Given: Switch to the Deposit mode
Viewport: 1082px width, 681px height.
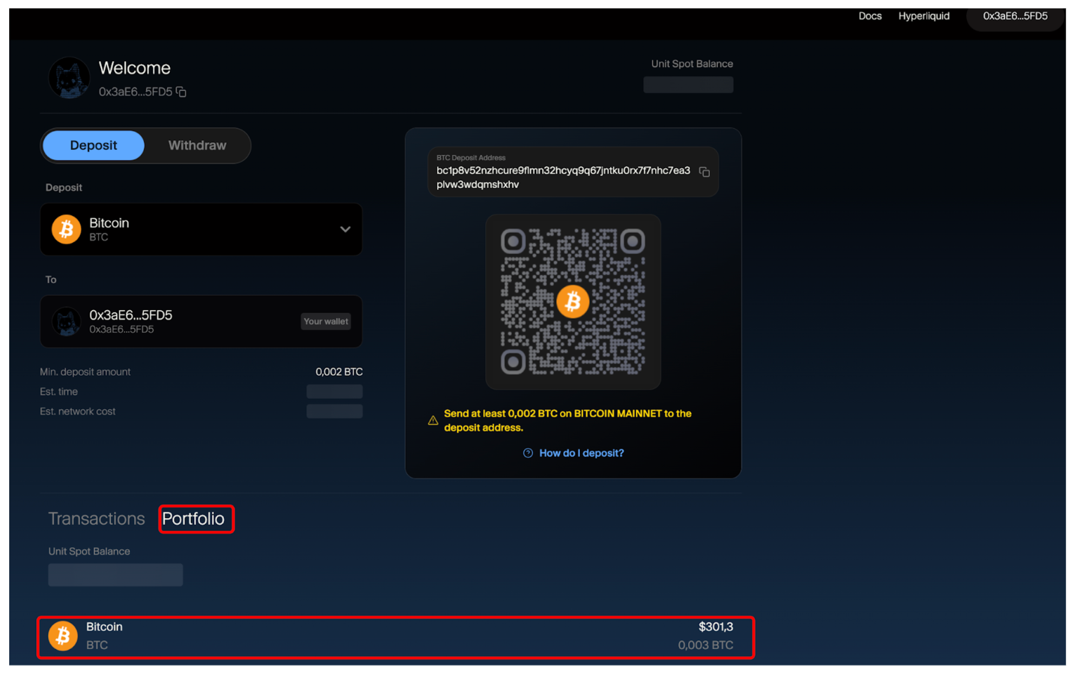Looking at the screenshot, I should pos(94,146).
